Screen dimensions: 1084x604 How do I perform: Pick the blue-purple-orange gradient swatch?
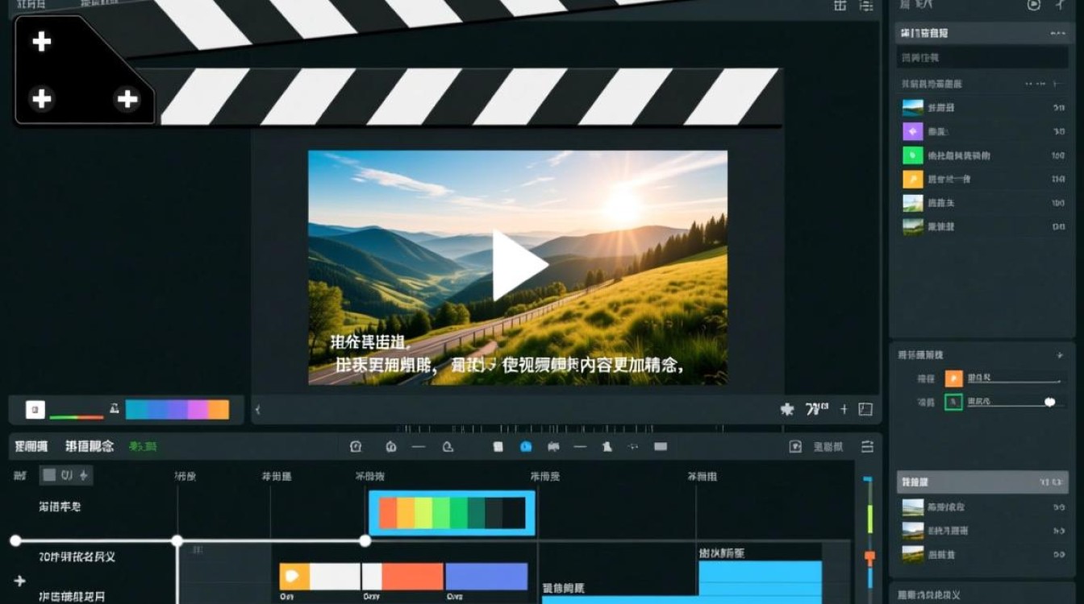click(x=177, y=409)
